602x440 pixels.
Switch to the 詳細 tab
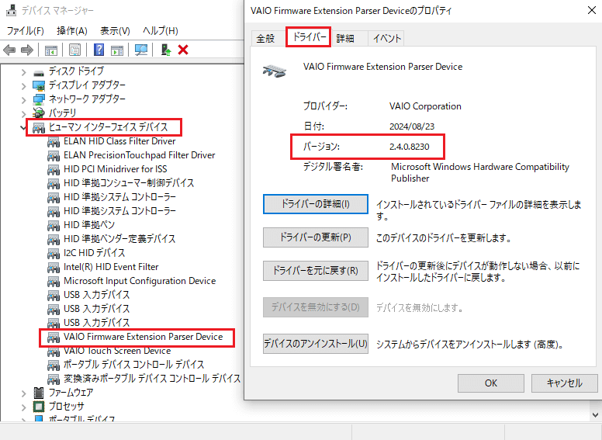click(345, 38)
